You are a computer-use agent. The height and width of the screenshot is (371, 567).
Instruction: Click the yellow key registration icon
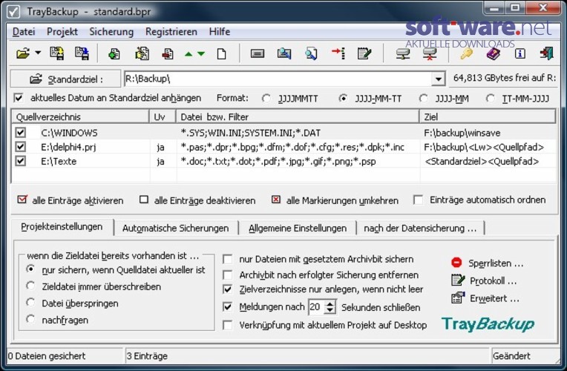tap(466, 53)
